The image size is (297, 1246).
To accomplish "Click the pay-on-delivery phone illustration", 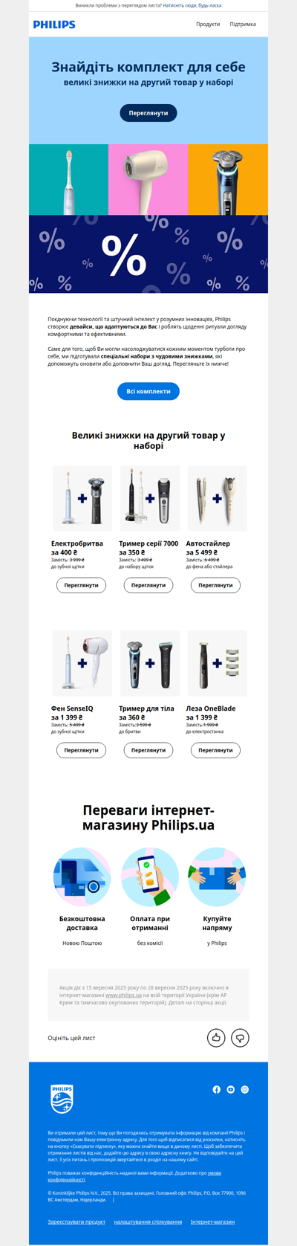I will click(x=149, y=877).
